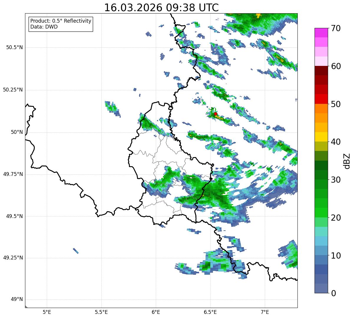Click the "Data: DWD" label

pos(44,27)
